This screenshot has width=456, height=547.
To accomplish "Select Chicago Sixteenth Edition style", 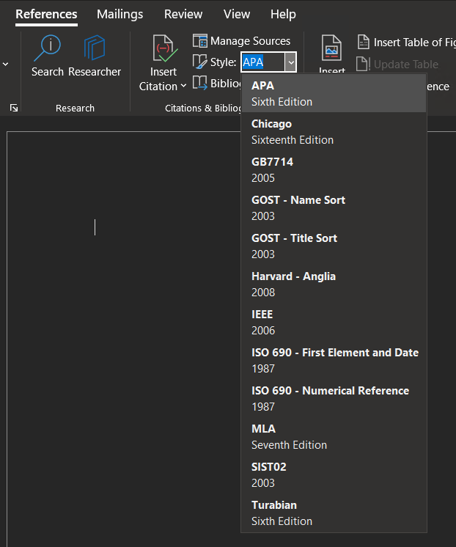I will pyautogui.click(x=334, y=131).
